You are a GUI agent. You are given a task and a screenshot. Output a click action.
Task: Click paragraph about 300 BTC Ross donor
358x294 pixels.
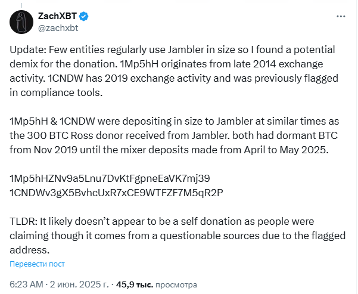point(174,135)
